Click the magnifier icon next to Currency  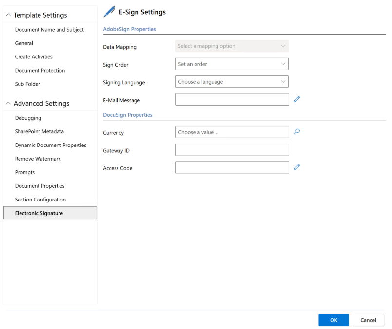297,131
